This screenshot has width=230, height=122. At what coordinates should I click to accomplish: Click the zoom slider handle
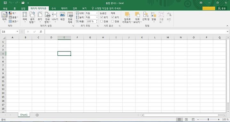coord(208,119)
